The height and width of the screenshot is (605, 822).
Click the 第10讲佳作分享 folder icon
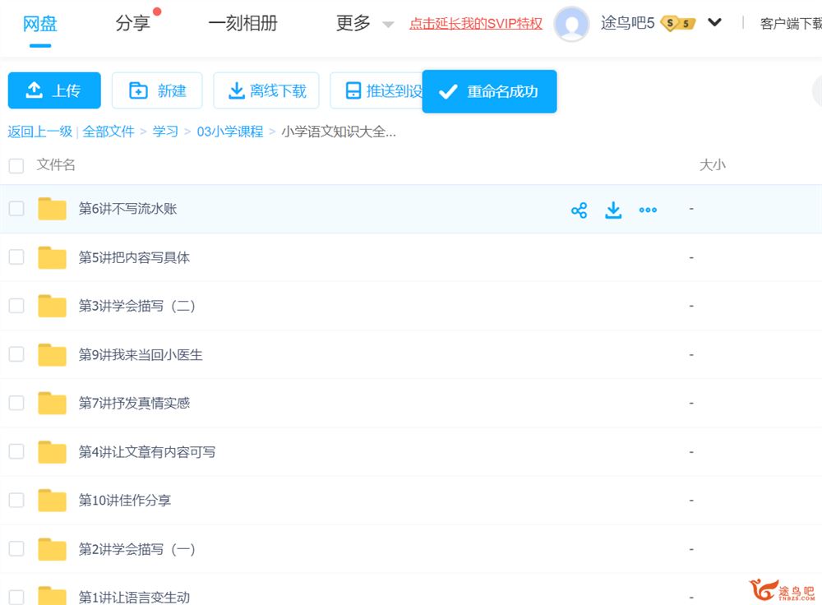pos(52,500)
